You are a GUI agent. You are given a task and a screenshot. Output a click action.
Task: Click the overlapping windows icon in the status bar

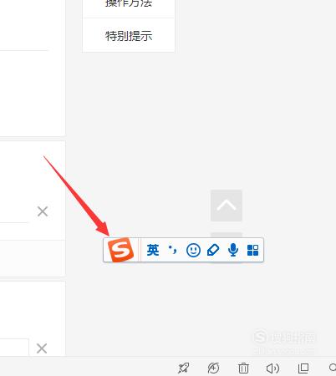coord(303,368)
